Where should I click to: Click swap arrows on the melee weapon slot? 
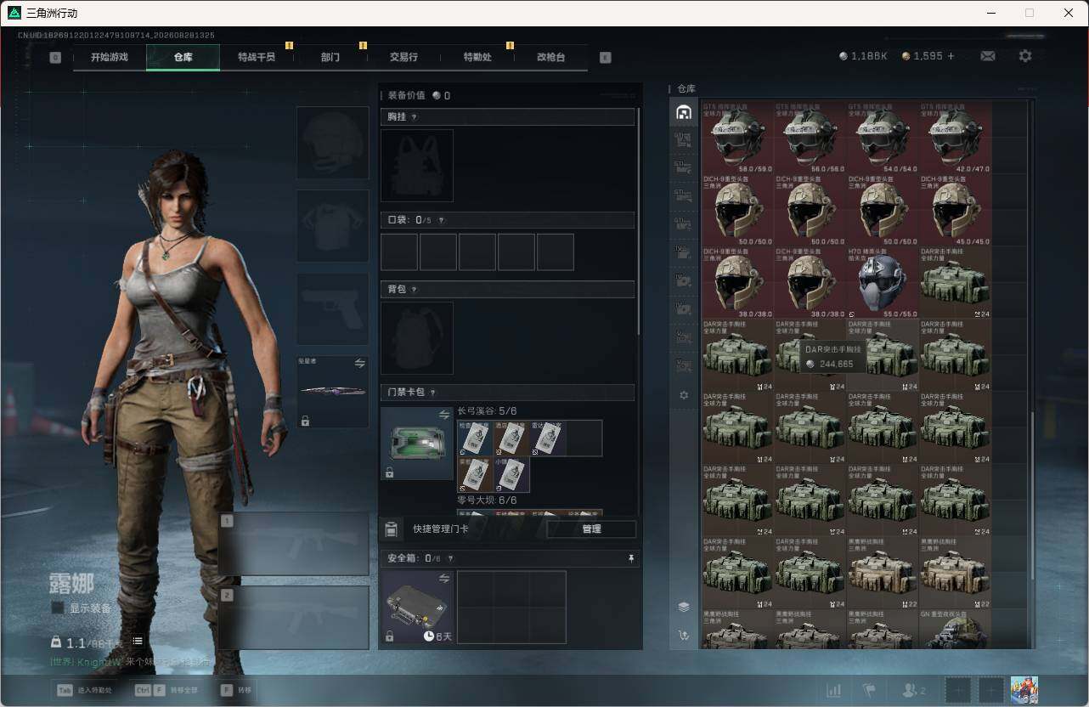point(359,363)
